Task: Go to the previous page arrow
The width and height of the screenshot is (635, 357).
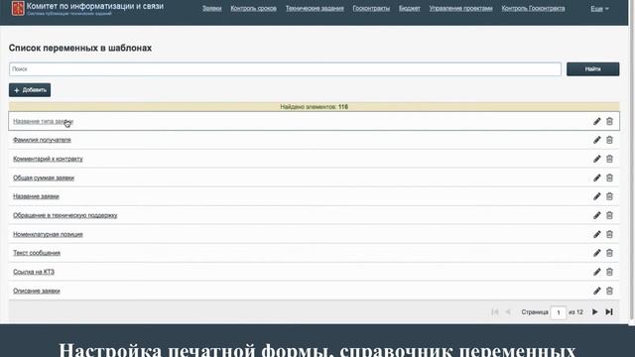Action: [508, 312]
